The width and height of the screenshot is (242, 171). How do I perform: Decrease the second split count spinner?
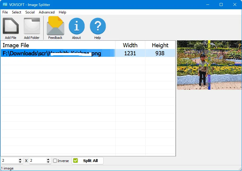(x=48, y=162)
